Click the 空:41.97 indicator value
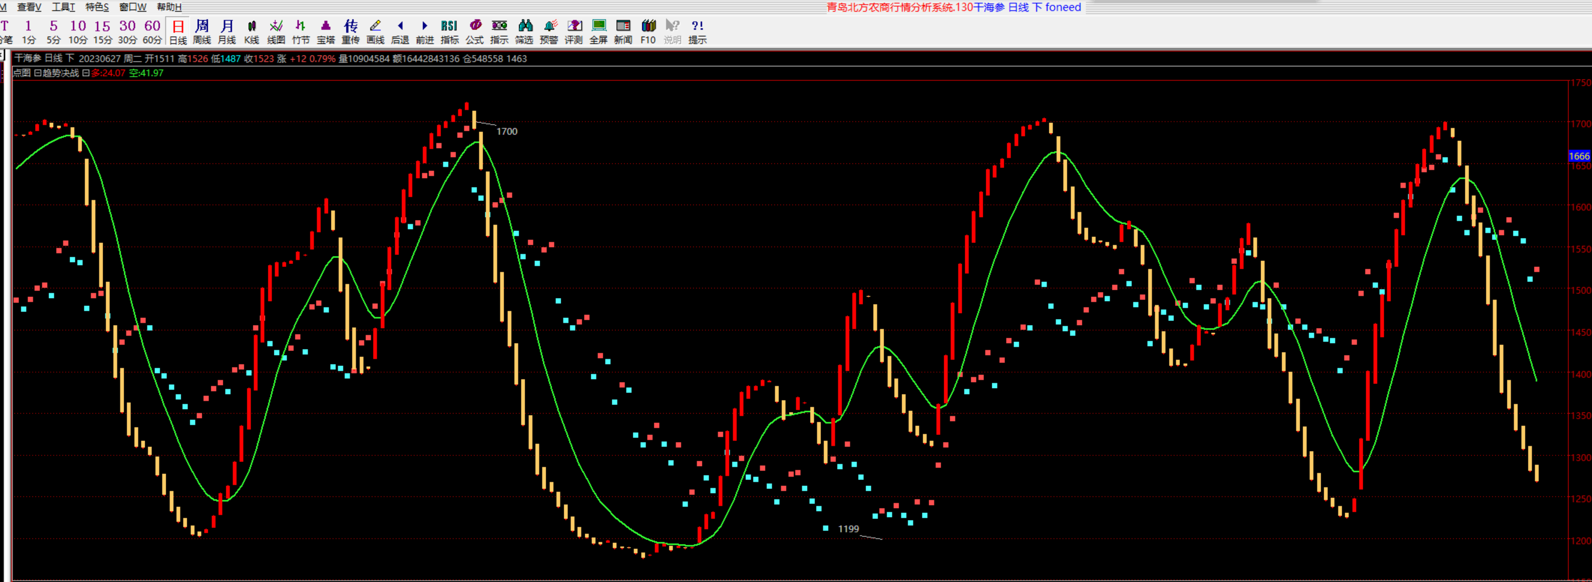The width and height of the screenshot is (1592, 582). (x=147, y=73)
